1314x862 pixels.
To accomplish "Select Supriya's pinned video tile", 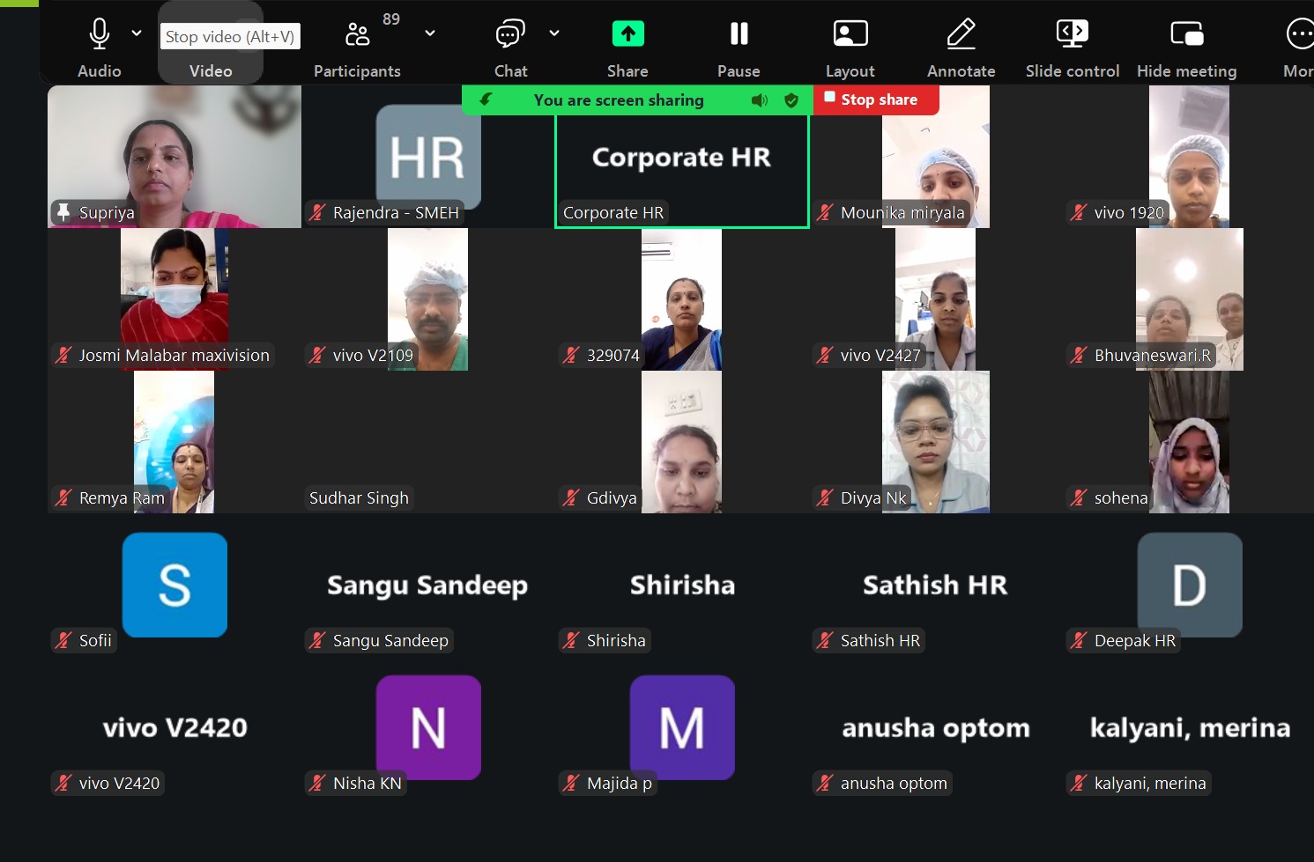I will coord(174,156).
